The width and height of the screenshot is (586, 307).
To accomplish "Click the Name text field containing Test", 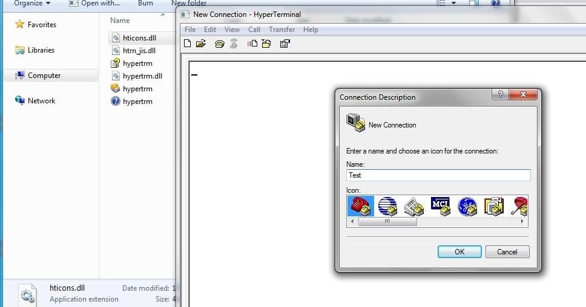I will (x=438, y=175).
